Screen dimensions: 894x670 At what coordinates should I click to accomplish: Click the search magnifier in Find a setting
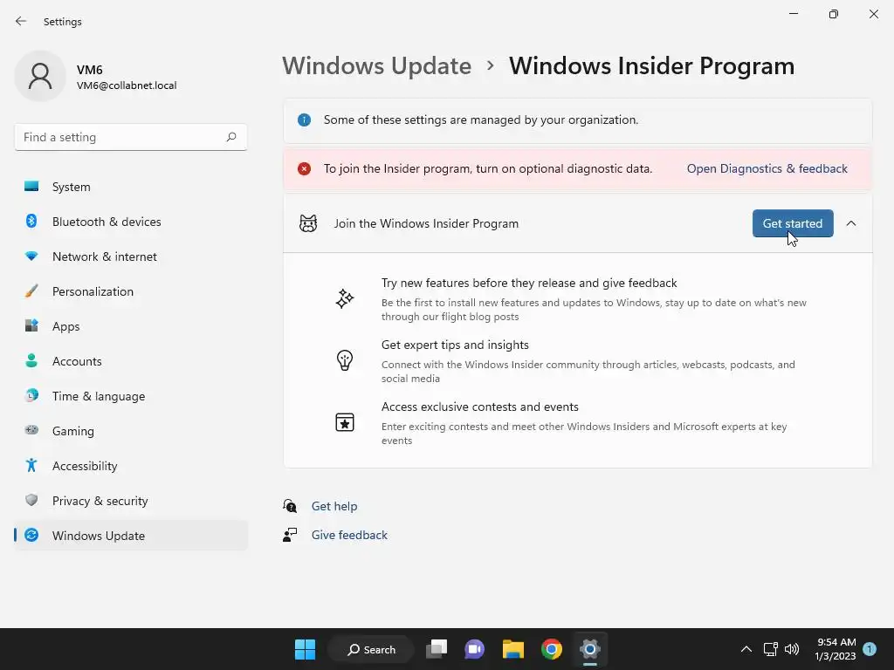coord(230,137)
